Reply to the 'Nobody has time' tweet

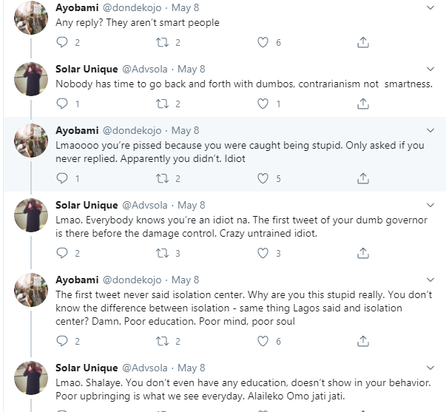[x=62, y=104]
